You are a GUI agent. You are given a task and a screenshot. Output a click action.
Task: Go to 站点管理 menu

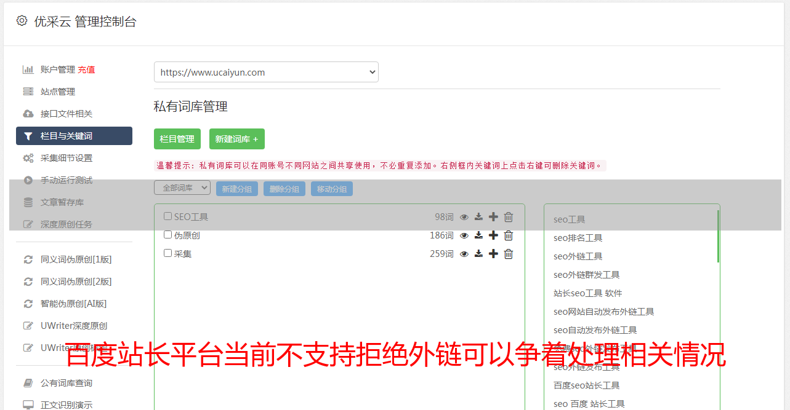click(x=58, y=92)
